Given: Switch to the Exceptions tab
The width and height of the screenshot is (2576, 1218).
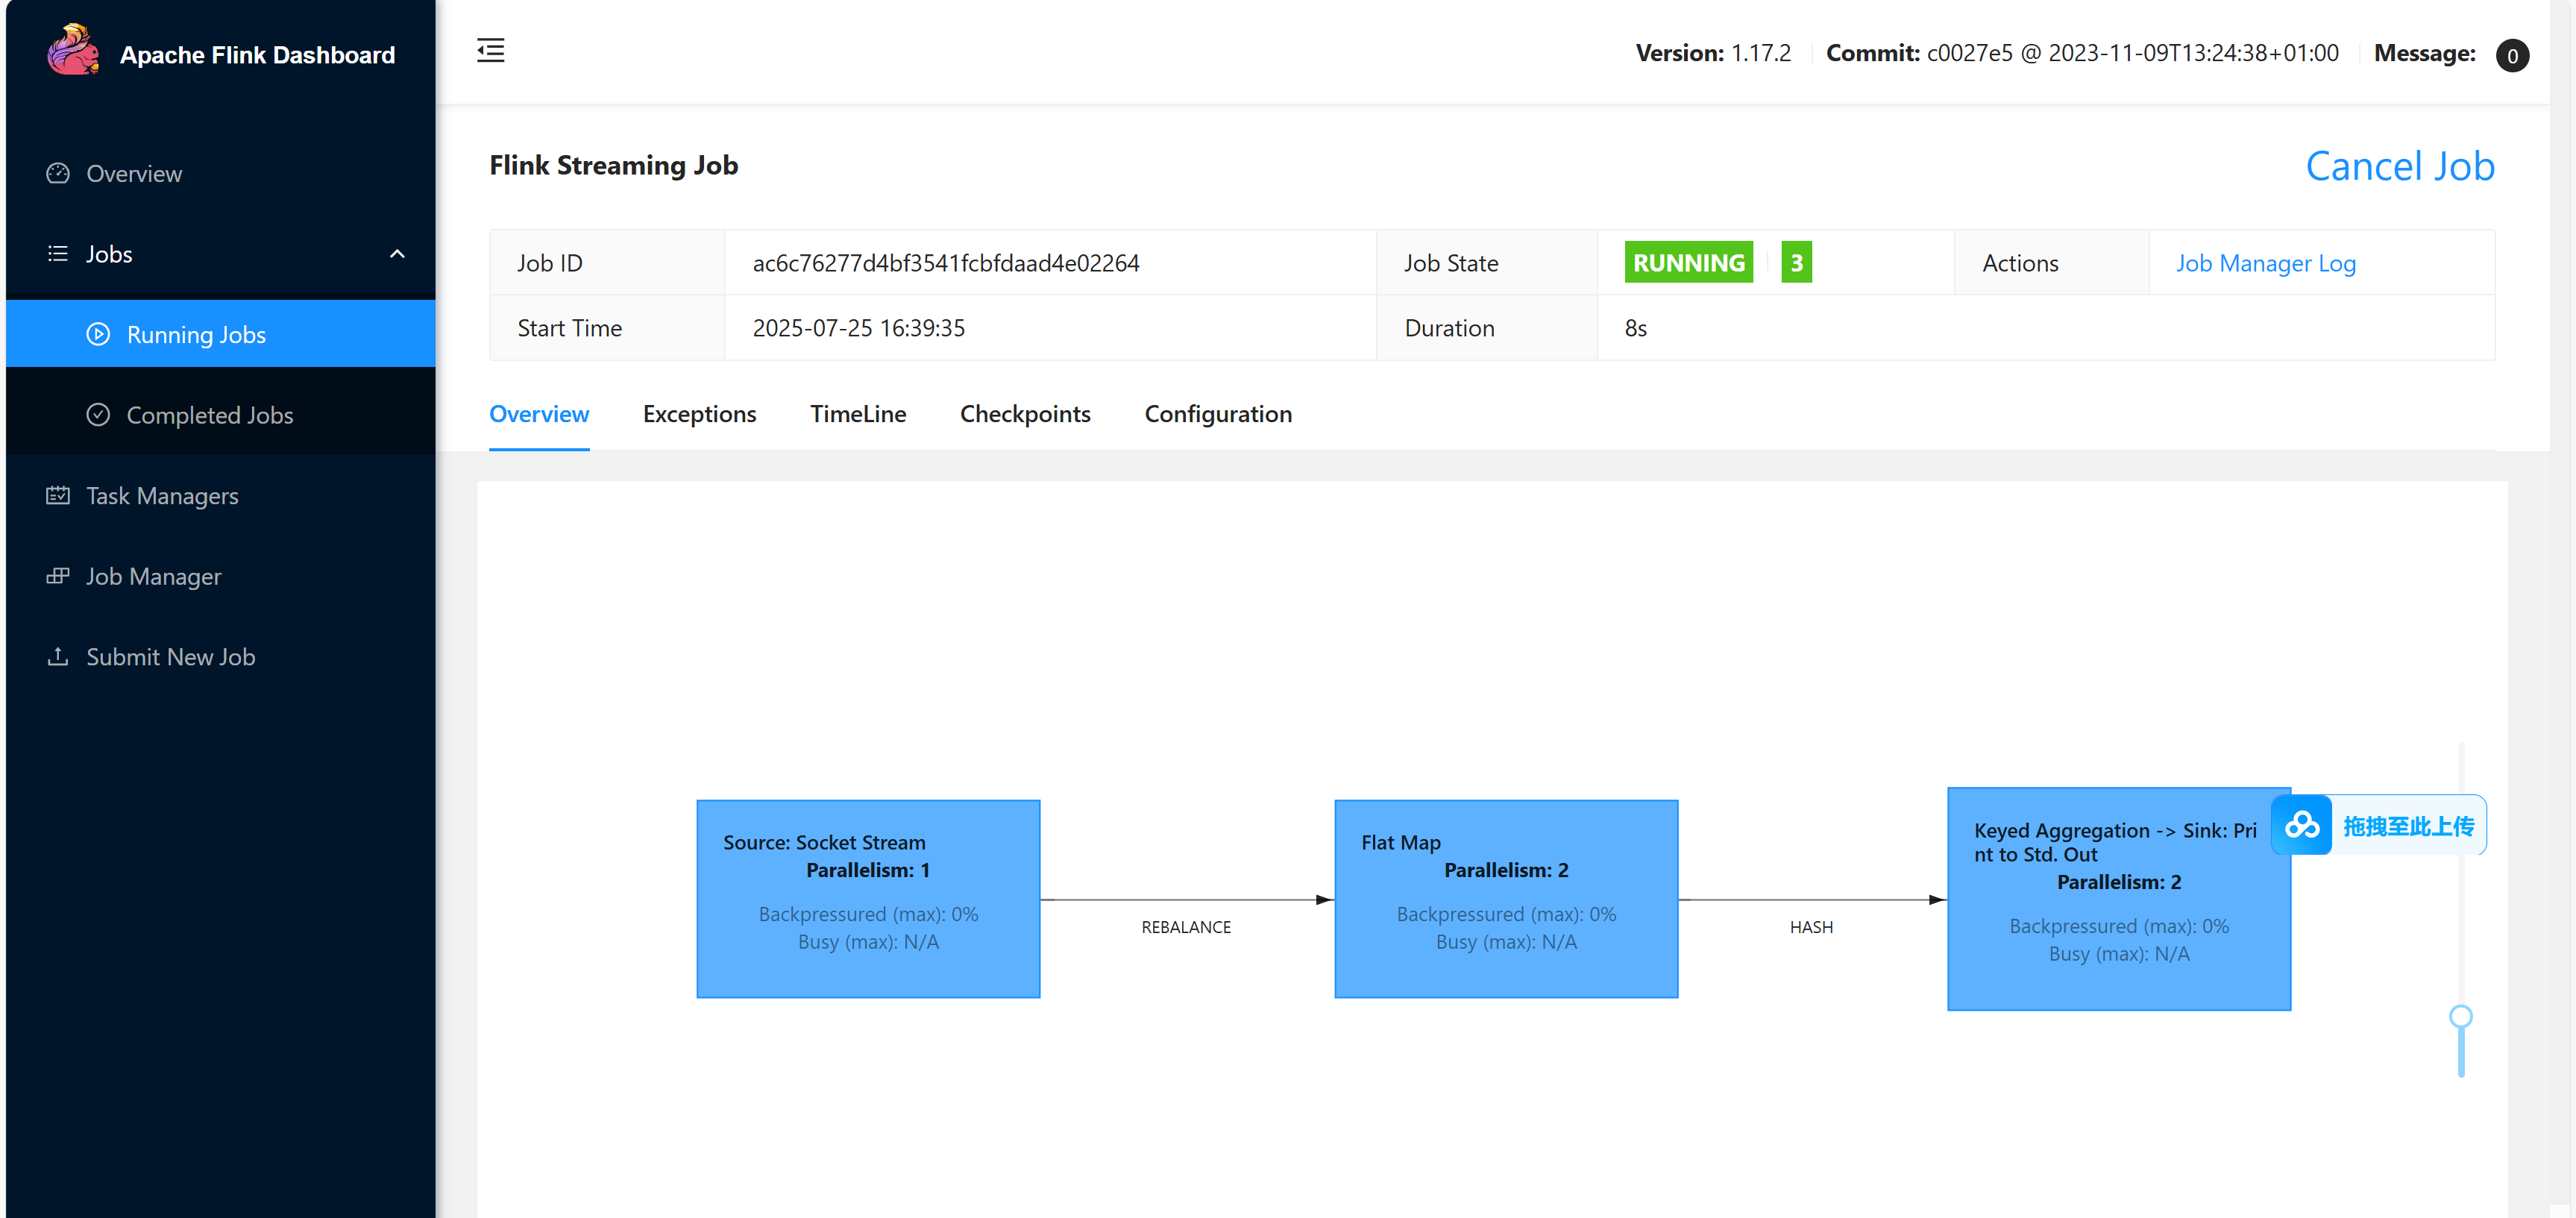Looking at the screenshot, I should click(699, 414).
